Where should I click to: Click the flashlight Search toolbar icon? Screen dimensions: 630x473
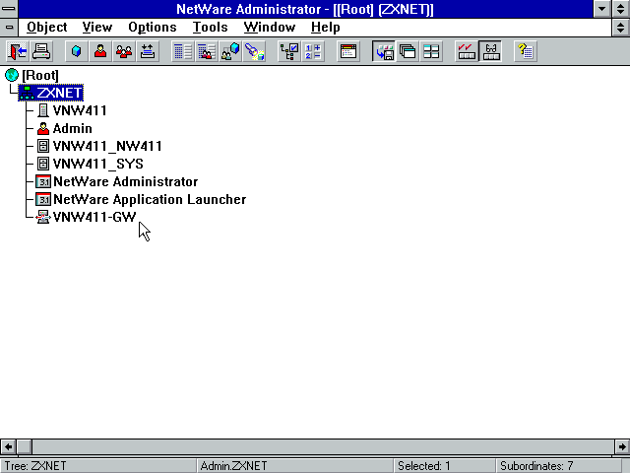254,51
